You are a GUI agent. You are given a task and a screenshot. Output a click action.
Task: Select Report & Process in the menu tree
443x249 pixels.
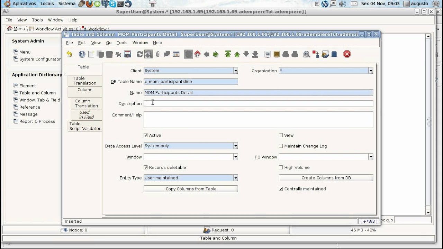click(x=37, y=121)
